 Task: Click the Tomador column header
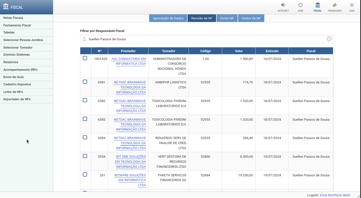pyautogui.click(x=169, y=51)
